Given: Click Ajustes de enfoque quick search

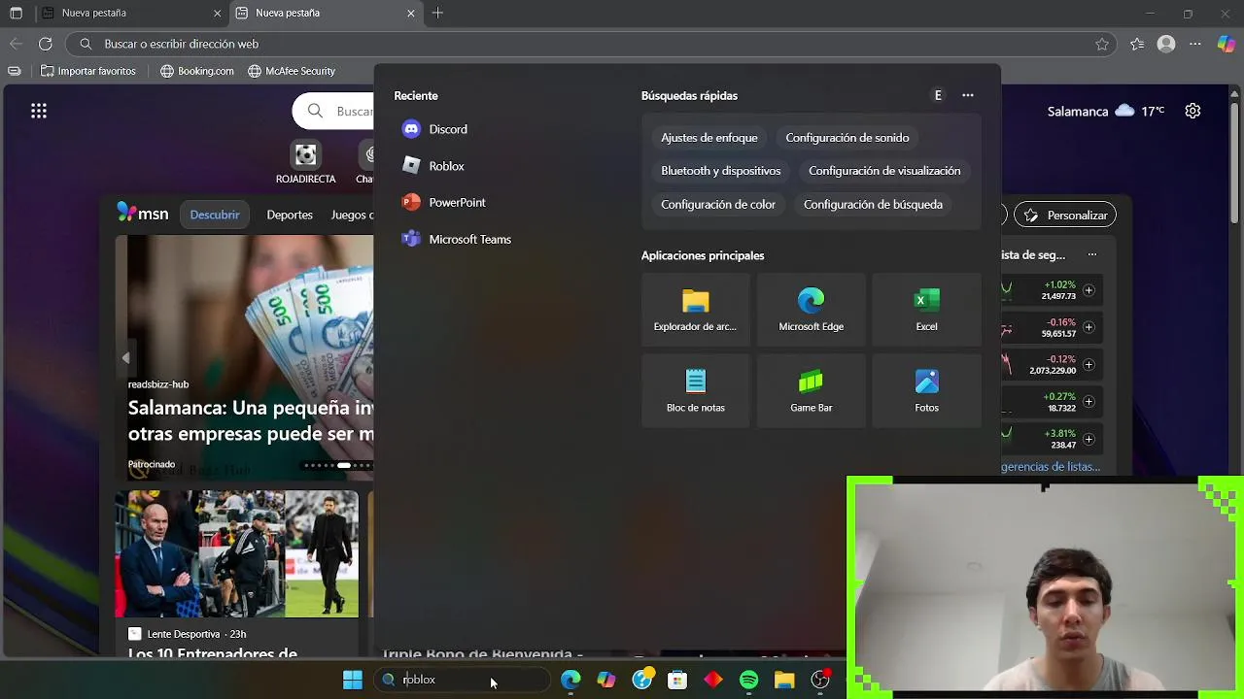Looking at the screenshot, I should 709,138.
